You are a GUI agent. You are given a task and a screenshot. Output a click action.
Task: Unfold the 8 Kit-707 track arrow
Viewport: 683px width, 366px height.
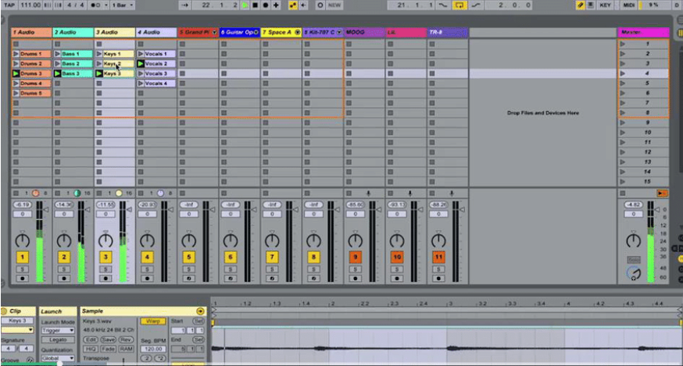(x=339, y=32)
